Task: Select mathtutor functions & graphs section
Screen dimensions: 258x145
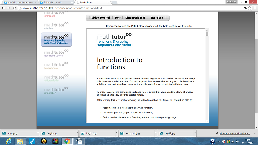Action: pos(56,39)
